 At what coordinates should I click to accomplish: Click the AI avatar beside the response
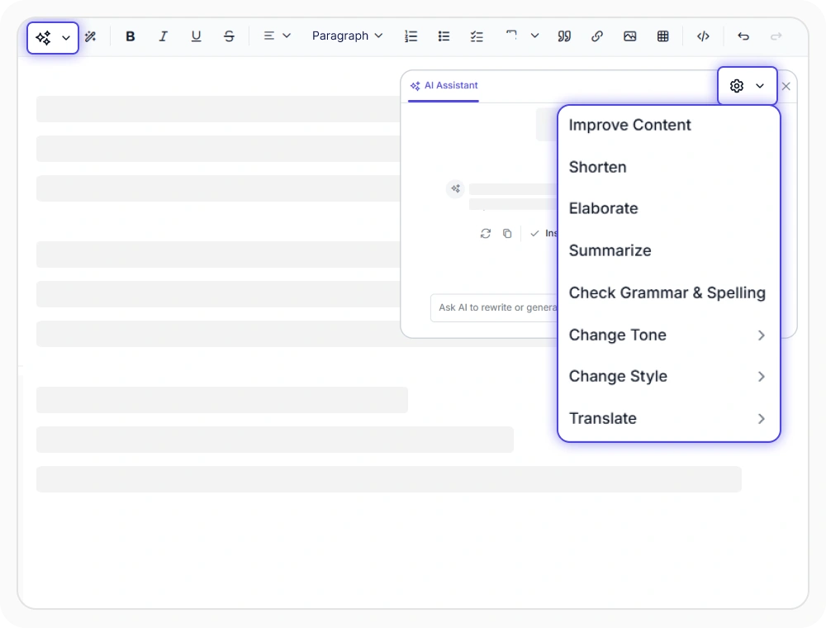tap(456, 188)
